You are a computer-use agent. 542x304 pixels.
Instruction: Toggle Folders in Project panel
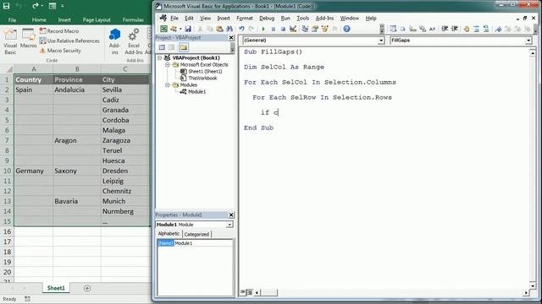point(184,47)
